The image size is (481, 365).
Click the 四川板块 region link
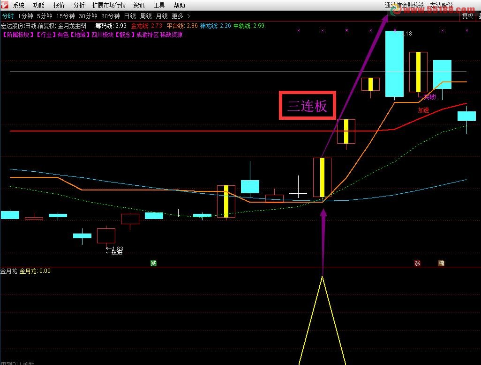point(103,35)
